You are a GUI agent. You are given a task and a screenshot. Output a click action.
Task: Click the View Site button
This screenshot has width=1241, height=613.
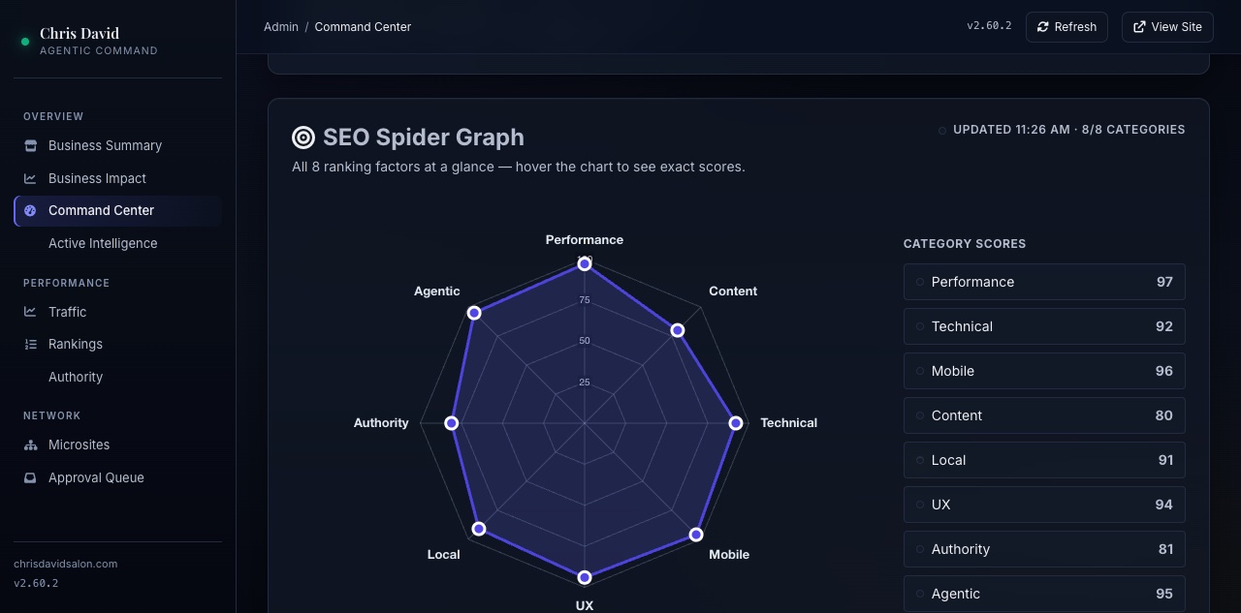pos(1167,27)
